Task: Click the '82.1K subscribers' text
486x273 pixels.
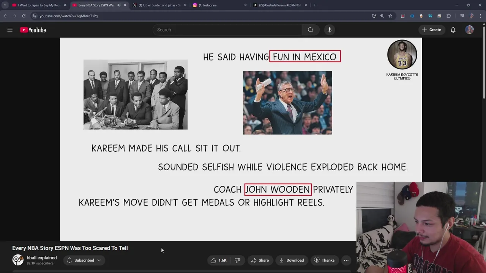Action: pyautogui.click(x=40, y=264)
